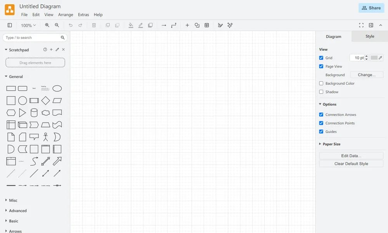388x233 pixels.
Task: Click the Untitled Diagram title
Action: (x=40, y=7)
